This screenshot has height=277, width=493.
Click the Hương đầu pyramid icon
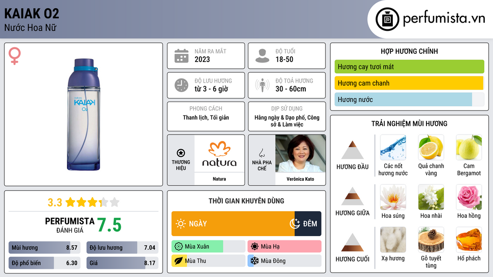coord(352,150)
